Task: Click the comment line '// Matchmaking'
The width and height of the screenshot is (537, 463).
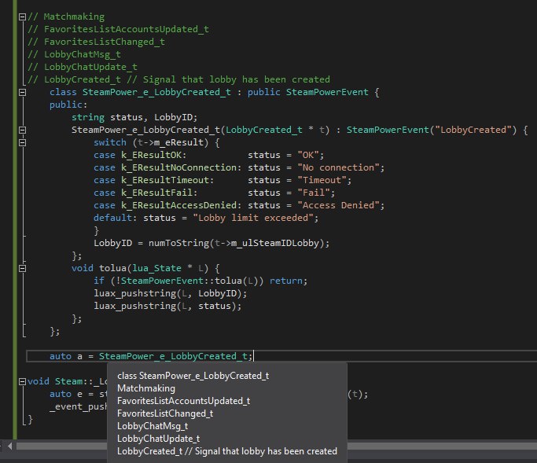Action: pyautogui.click(x=66, y=17)
